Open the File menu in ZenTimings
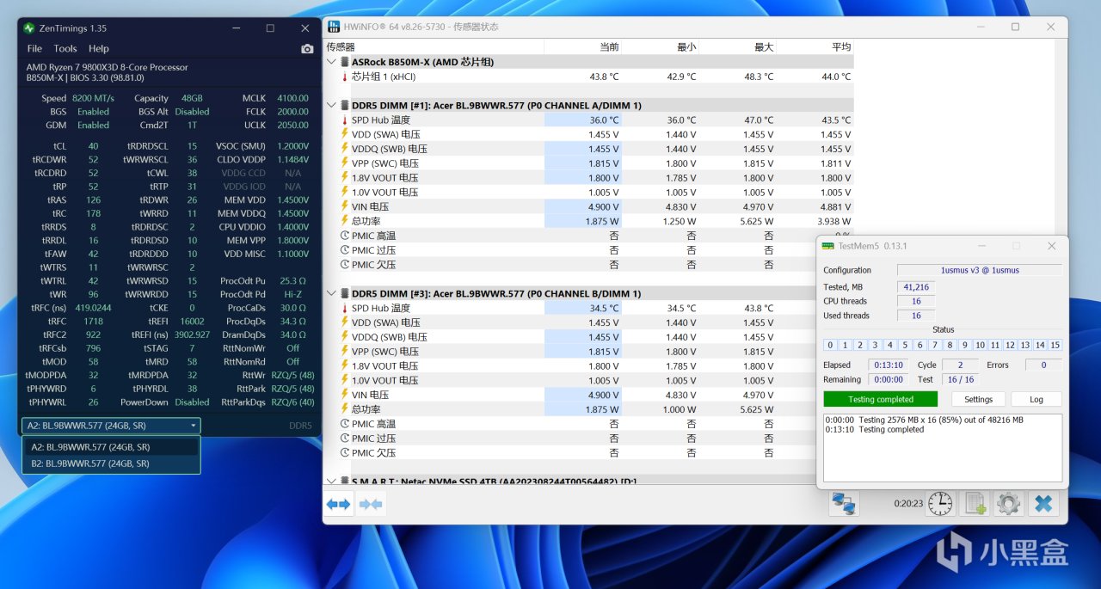 34,49
